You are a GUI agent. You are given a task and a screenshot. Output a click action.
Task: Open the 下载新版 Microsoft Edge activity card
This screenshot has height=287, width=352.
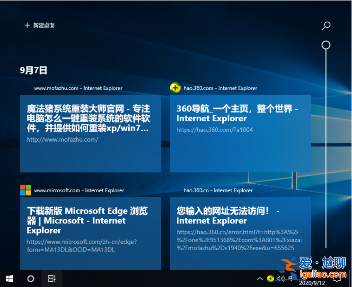[x=91, y=233]
